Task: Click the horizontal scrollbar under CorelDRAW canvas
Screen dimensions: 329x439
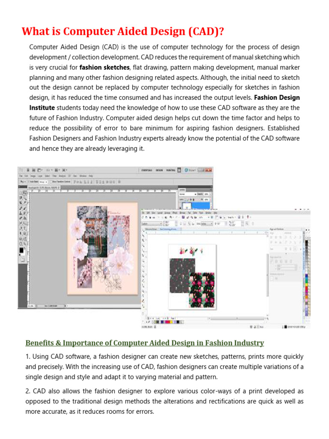Action: (x=237, y=319)
